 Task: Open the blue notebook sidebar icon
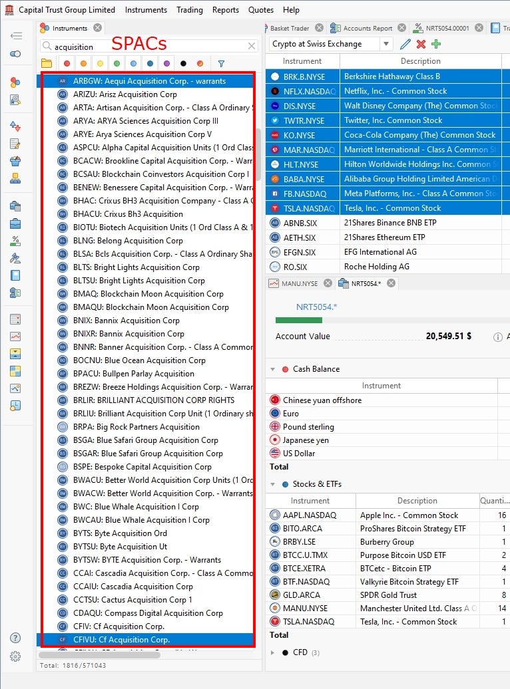pyautogui.click(x=15, y=275)
